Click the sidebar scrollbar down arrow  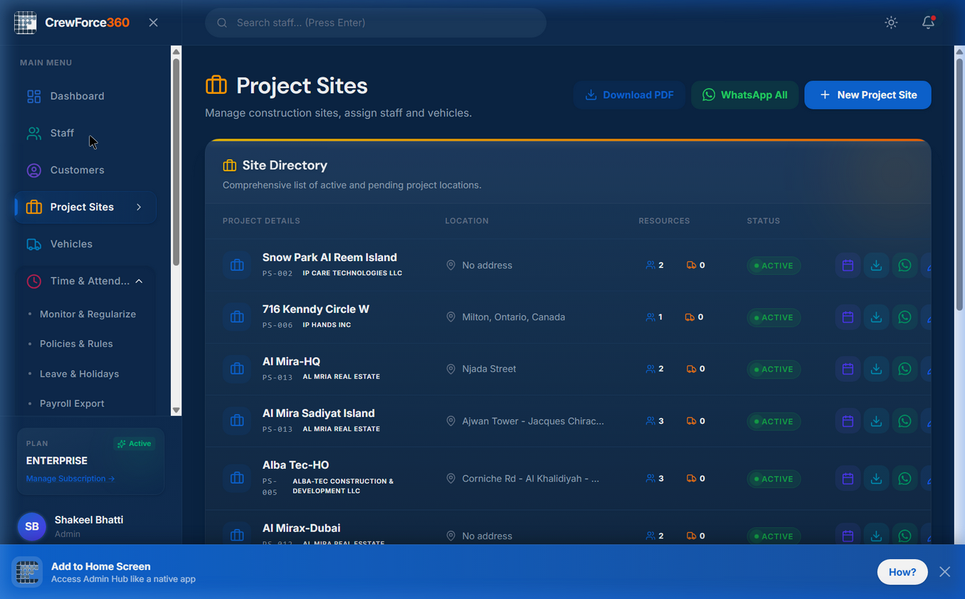(x=176, y=410)
